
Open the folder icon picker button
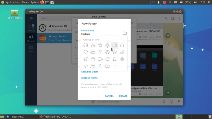(x=125, y=33)
